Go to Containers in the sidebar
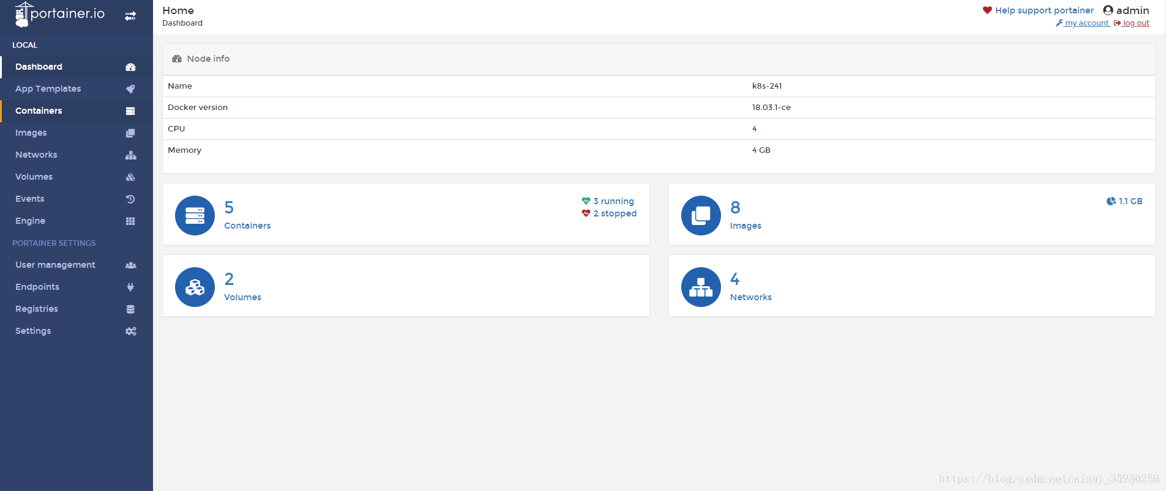Viewport: 1166px width, 491px height. coord(77,111)
